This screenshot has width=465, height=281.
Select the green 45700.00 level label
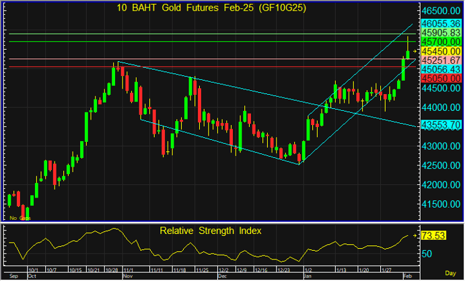[440, 42]
